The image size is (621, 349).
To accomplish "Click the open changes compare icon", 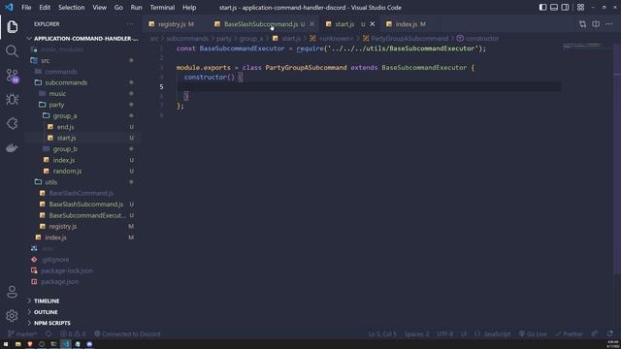I will pyautogui.click(x=582, y=24).
